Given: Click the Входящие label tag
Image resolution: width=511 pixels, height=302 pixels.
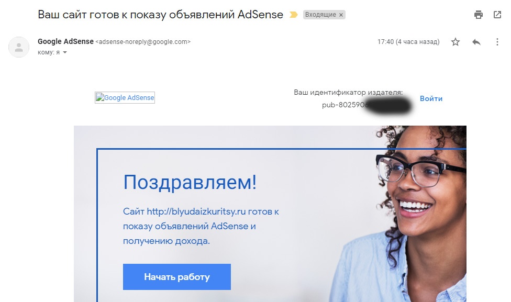Looking at the screenshot, I should pyautogui.click(x=320, y=15).
